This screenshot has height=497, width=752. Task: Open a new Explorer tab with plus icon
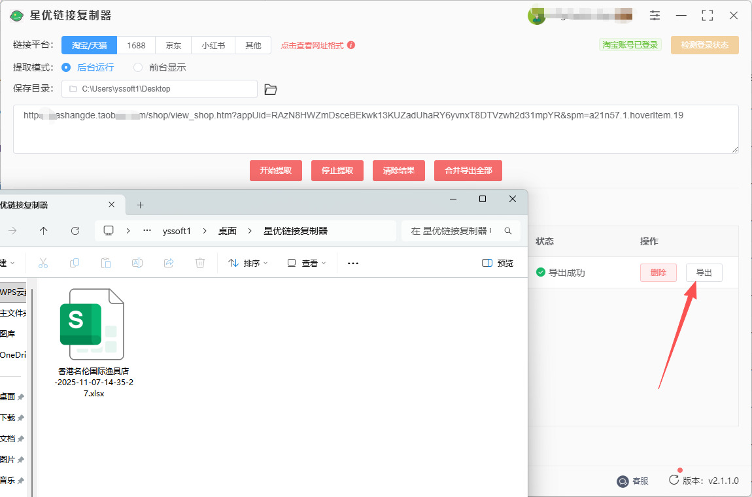(x=140, y=205)
